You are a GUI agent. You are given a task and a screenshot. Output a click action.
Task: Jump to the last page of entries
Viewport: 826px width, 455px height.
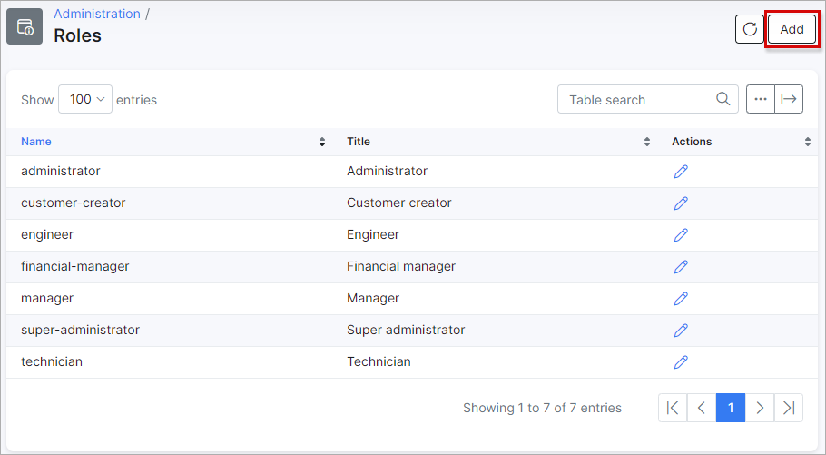(x=789, y=408)
